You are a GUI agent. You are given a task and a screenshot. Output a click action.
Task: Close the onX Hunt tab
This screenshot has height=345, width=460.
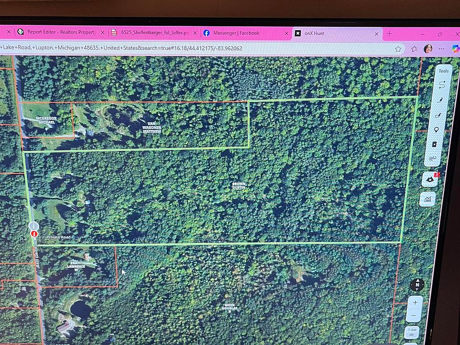[378, 34]
